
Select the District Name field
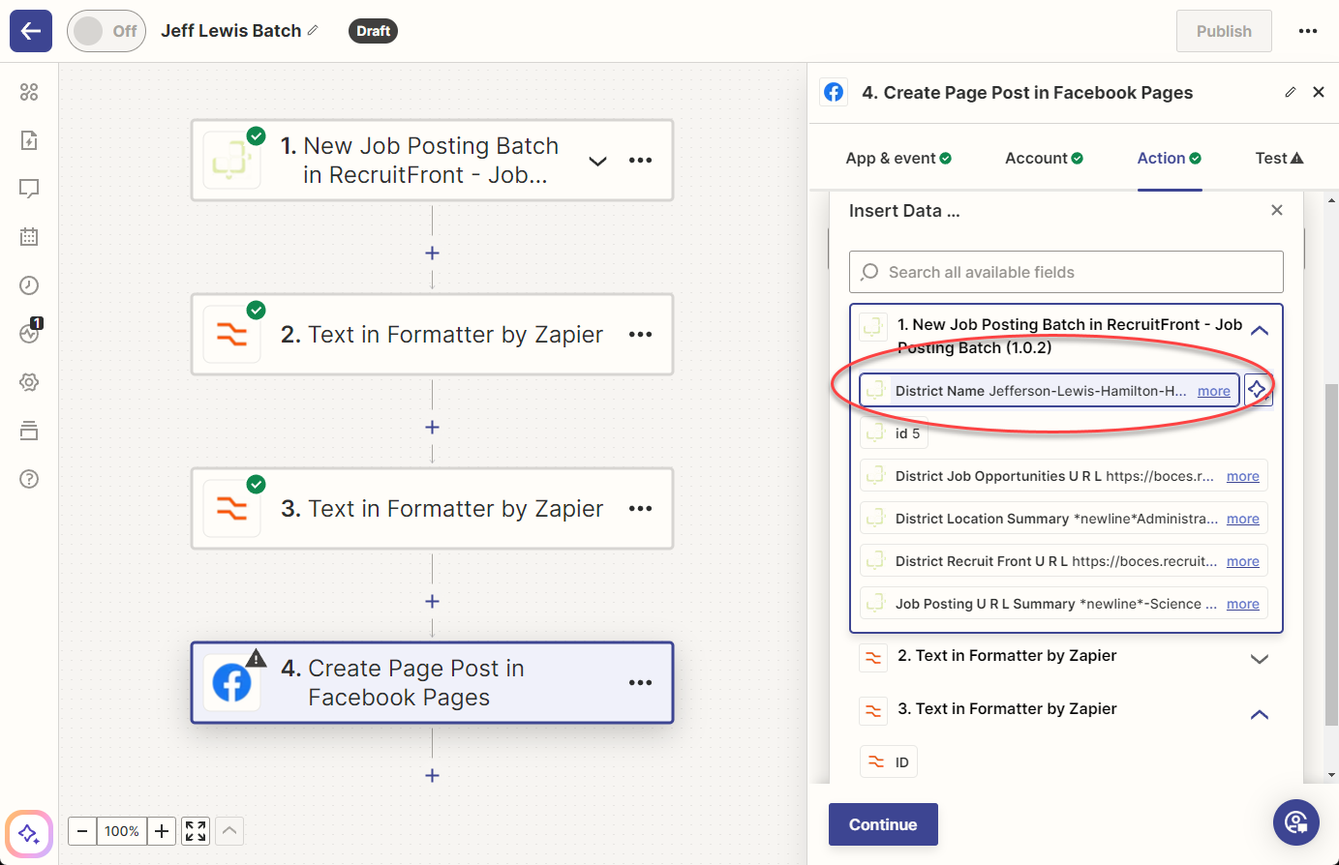(1050, 391)
